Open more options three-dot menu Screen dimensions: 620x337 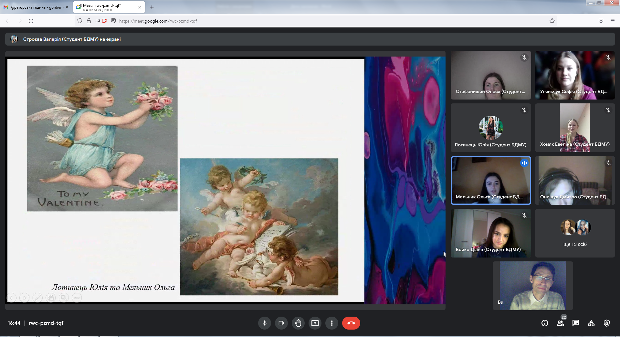point(332,323)
